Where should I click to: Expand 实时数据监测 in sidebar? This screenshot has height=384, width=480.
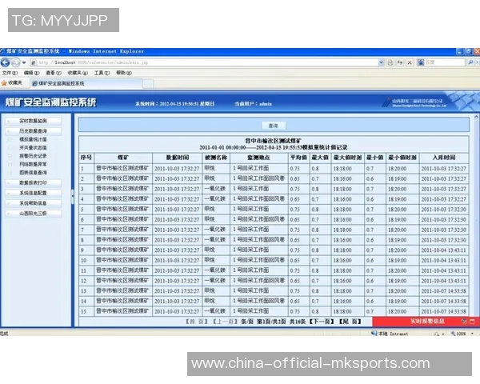pos(34,122)
